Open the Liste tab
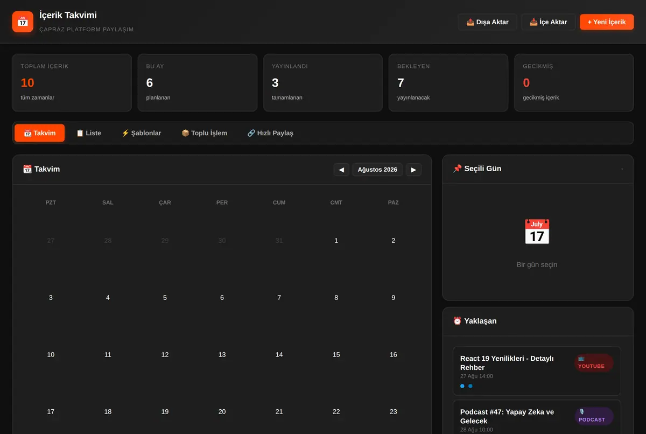This screenshot has width=646, height=434. click(x=88, y=133)
